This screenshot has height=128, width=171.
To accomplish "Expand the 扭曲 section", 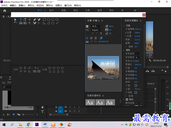I will point(126,96).
